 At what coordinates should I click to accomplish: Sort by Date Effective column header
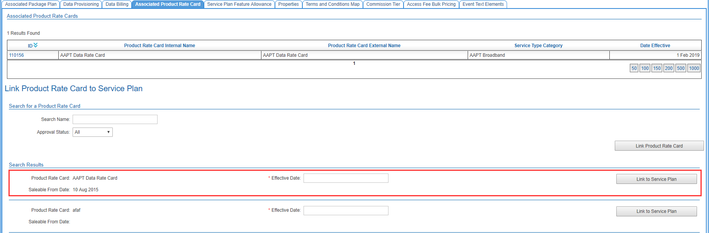(x=655, y=46)
